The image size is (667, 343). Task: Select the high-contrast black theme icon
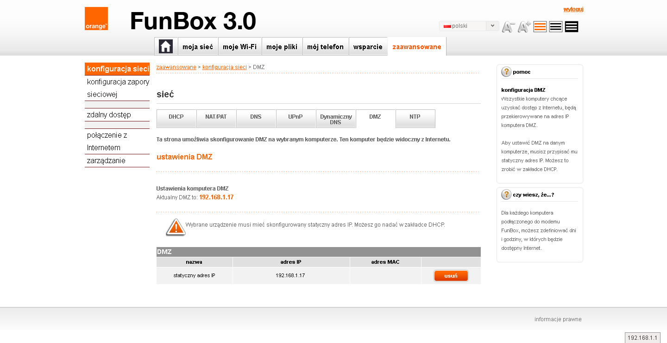tap(572, 27)
